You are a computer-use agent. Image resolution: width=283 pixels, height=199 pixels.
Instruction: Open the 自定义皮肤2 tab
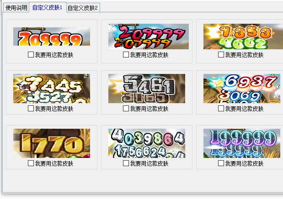(83, 8)
